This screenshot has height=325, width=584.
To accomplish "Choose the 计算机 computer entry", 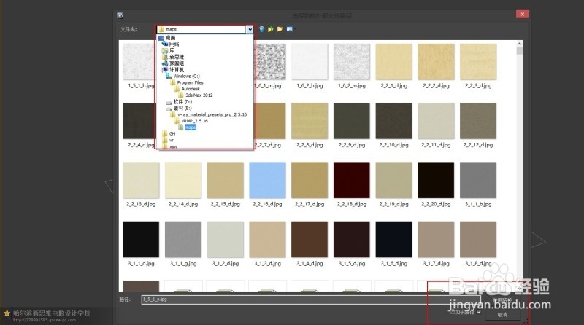I will pos(177,69).
